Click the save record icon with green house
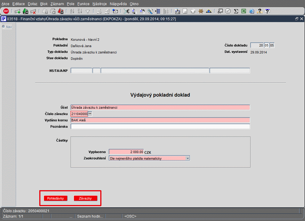 pos(26,11)
